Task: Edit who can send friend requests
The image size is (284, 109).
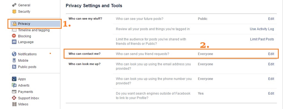Action: 271,54
